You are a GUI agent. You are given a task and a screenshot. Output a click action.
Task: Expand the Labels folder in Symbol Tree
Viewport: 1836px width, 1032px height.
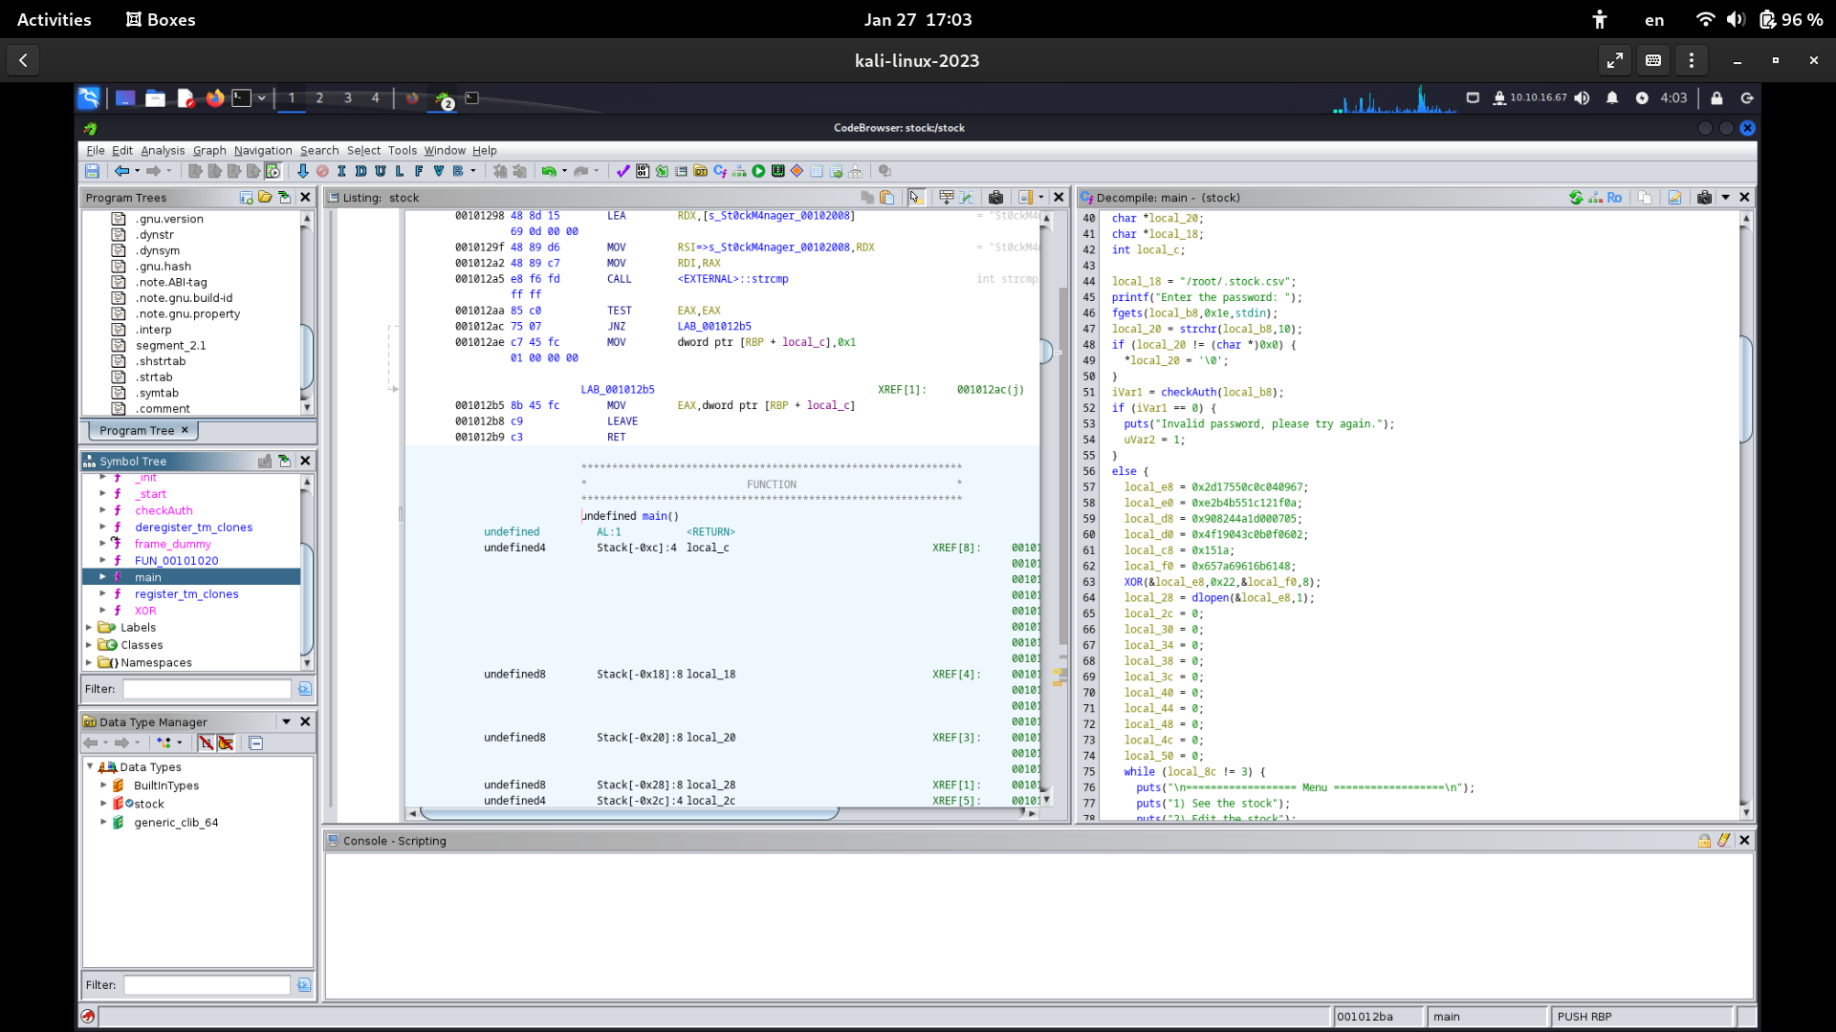pyautogui.click(x=89, y=628)
